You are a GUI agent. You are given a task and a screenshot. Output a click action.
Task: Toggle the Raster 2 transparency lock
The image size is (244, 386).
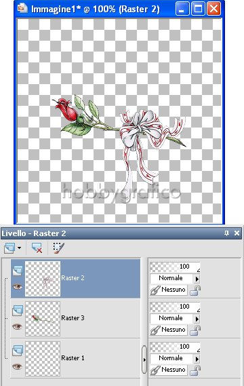pyautogui.click(x=195, y=290)
